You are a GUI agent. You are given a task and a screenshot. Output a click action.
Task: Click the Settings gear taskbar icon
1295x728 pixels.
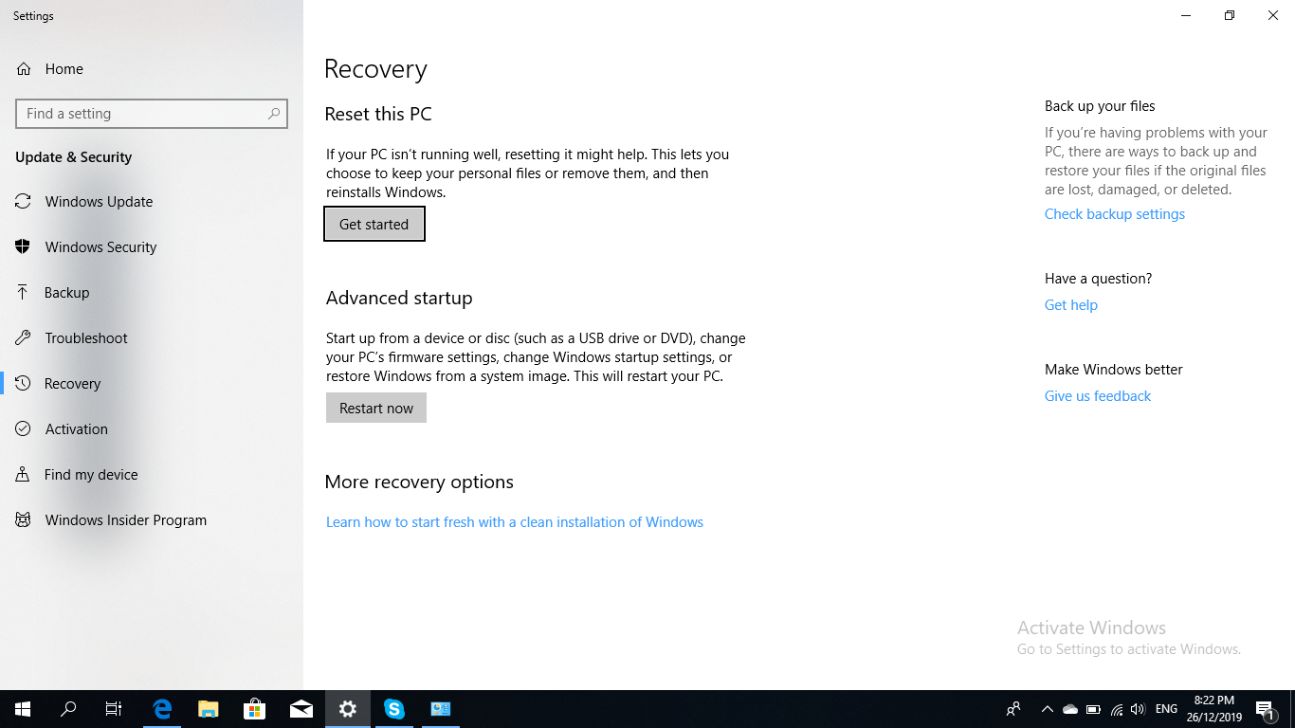coord(348,709)
